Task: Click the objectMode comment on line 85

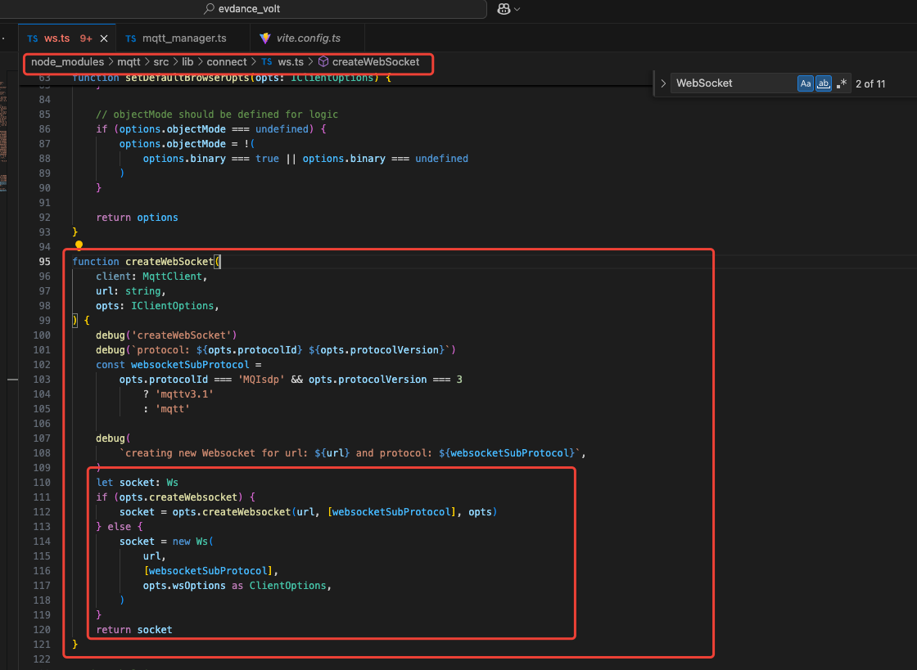Action: (x=217, y=115)
